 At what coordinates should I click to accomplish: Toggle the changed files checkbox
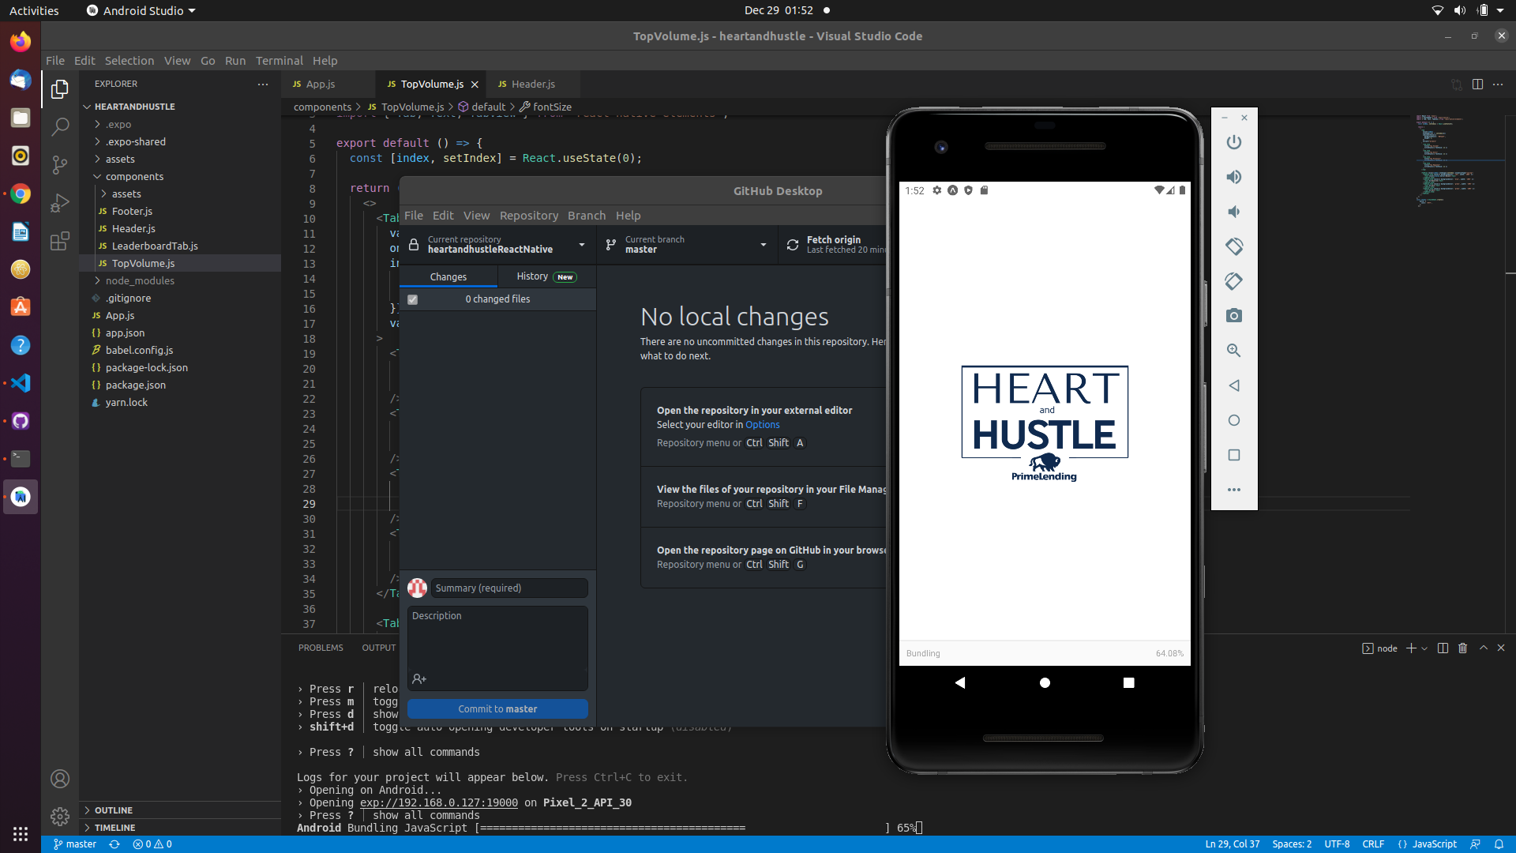(x=412, y=299)
